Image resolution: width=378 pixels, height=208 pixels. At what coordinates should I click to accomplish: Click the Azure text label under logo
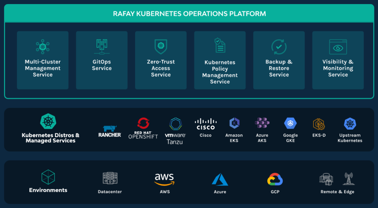pyautogui.click(x=220, y=192)
